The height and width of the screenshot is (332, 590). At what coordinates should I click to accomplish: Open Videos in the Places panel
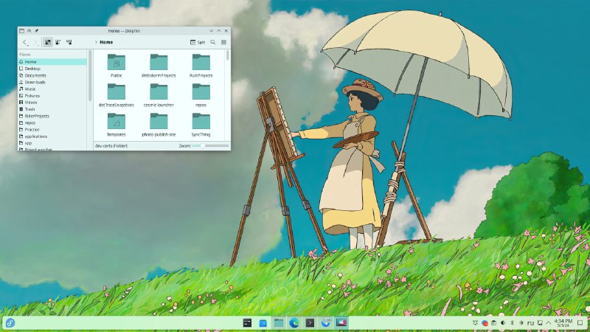point(52,103)
